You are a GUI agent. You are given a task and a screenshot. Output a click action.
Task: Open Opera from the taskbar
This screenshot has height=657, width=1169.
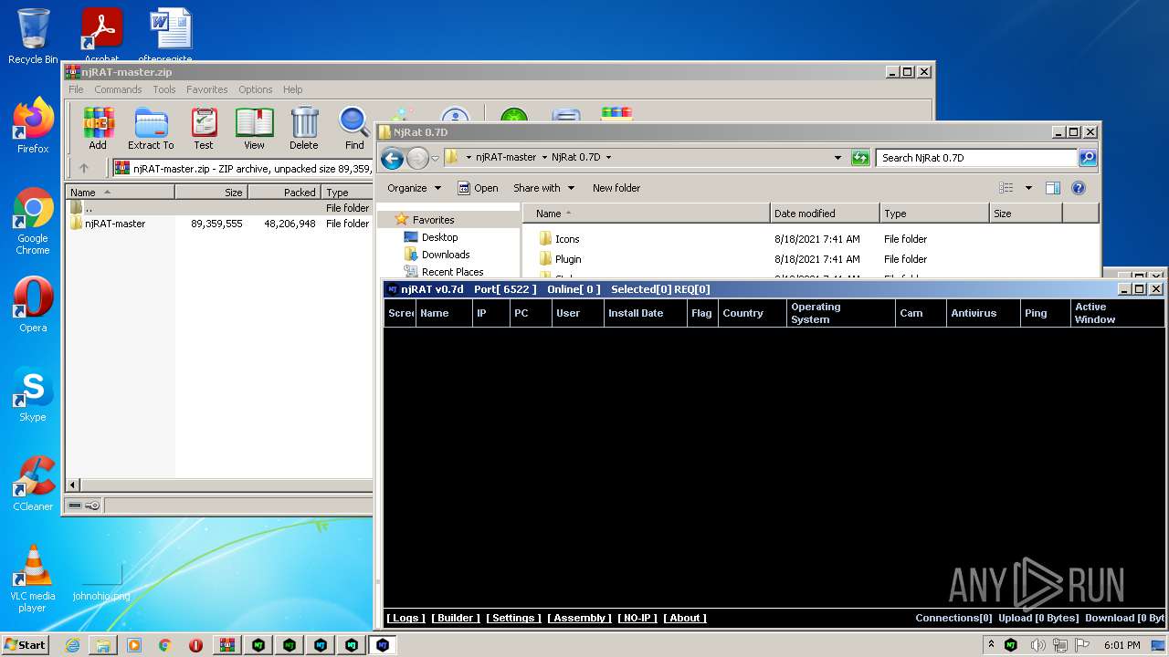(x=195, y=645)
